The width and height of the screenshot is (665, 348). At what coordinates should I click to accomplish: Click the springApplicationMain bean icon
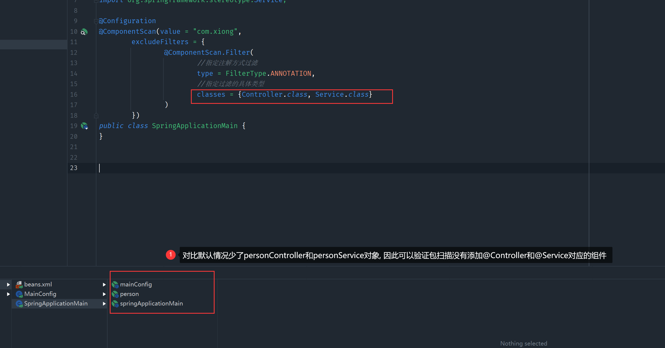click(x=115, y=304)
